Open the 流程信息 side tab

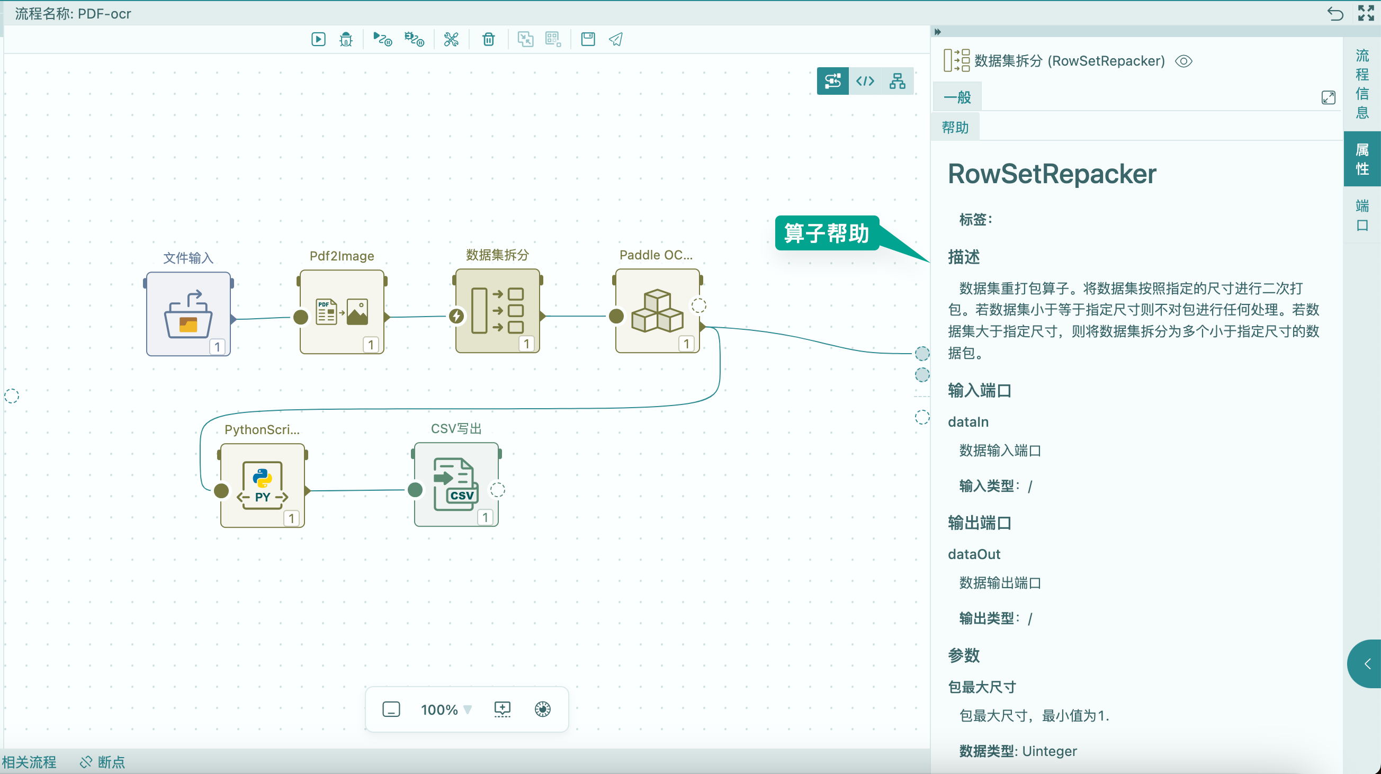click(1362, 84)
